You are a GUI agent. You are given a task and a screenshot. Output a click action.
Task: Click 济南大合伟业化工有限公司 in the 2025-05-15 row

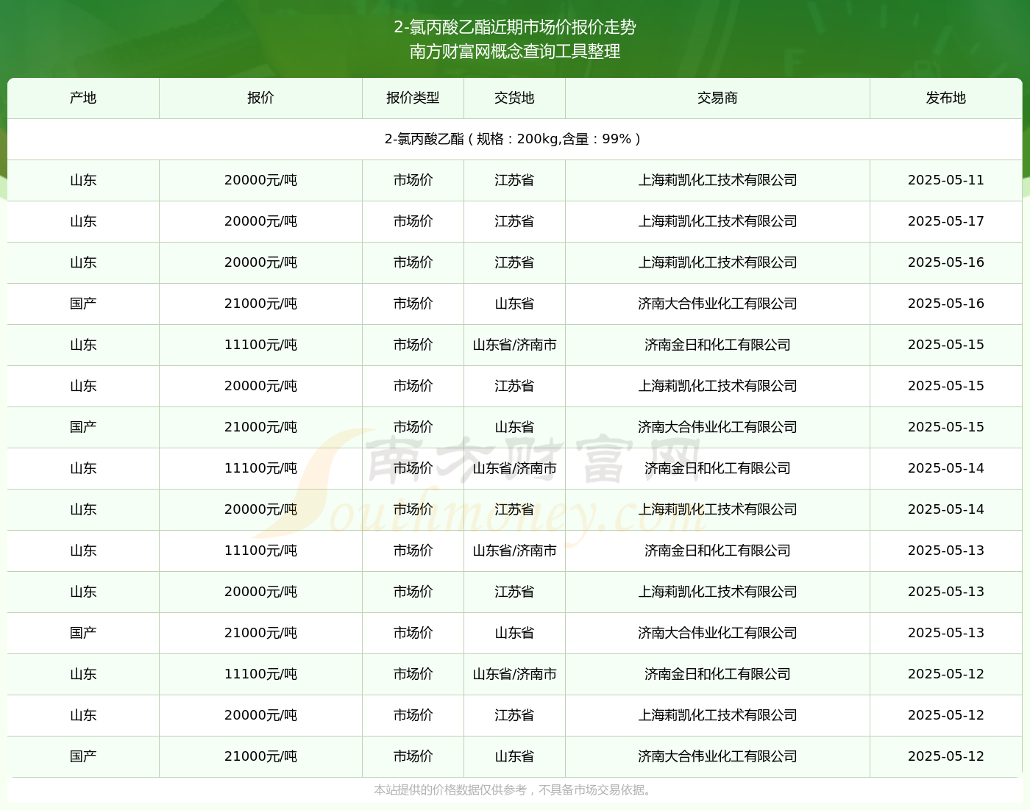(x=717, y=427)
